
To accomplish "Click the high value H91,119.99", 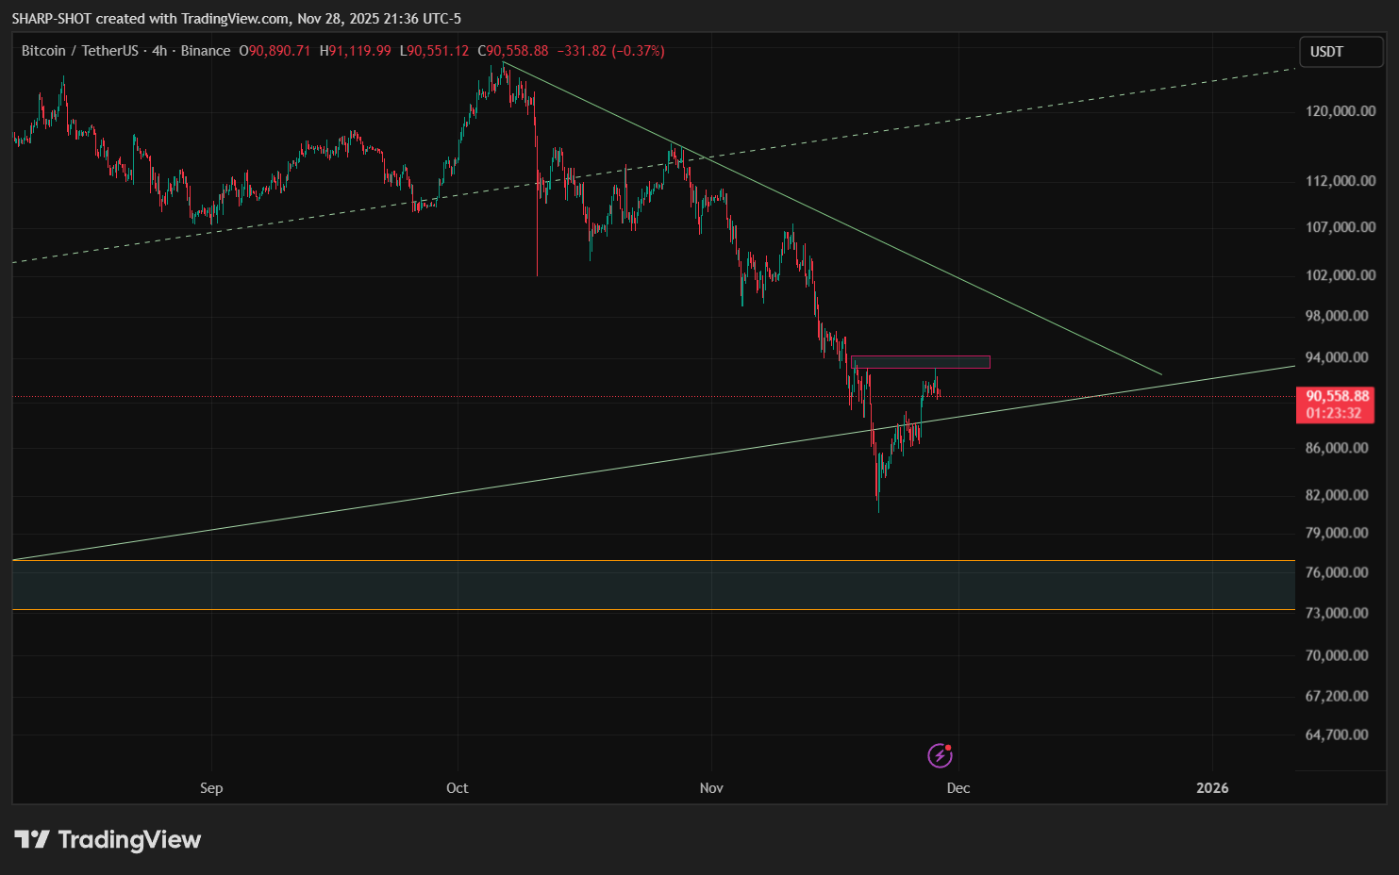I will (355, 51).
